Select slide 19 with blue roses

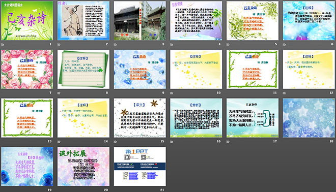(27, 166)
